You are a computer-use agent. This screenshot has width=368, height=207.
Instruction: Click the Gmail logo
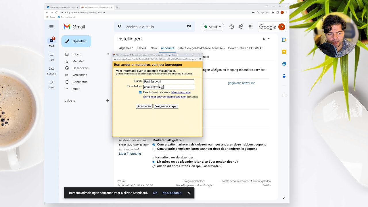[74, 27]
